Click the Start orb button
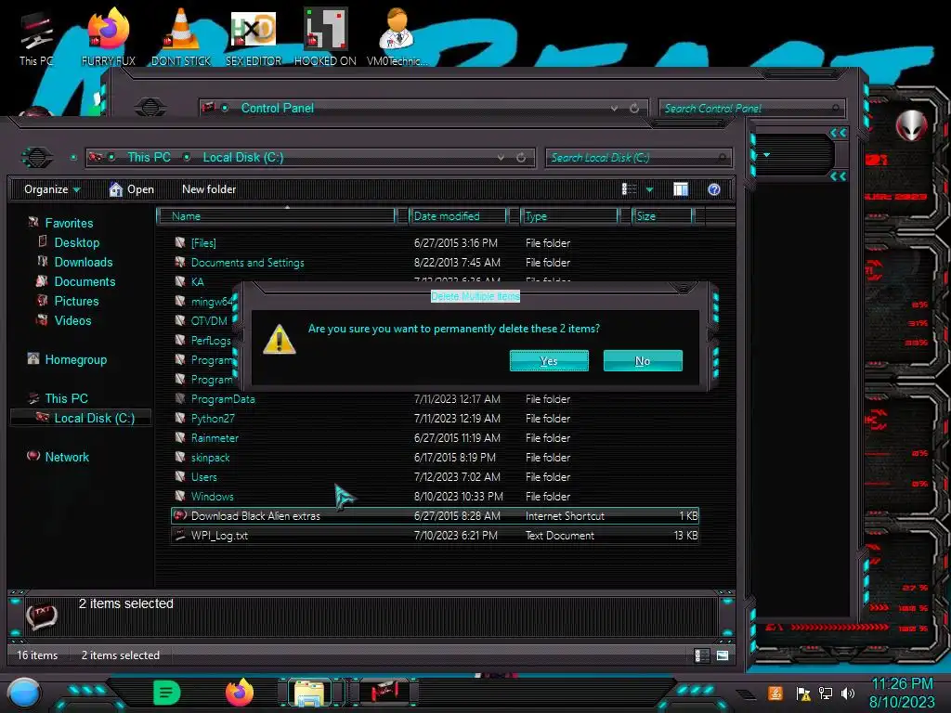This screenshot has height=713, width=951. pos(24,693)
